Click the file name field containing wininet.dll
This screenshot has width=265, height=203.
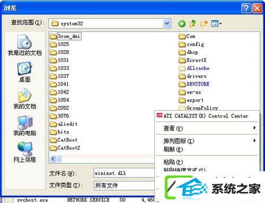coord(124,173)
